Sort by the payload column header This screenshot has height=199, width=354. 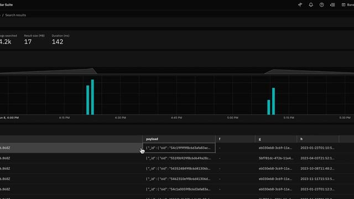179,139
